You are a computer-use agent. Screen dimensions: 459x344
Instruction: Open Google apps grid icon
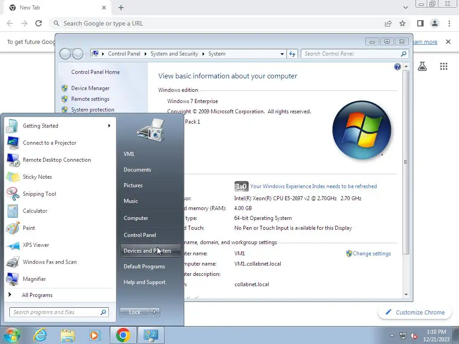click(443, 66)
